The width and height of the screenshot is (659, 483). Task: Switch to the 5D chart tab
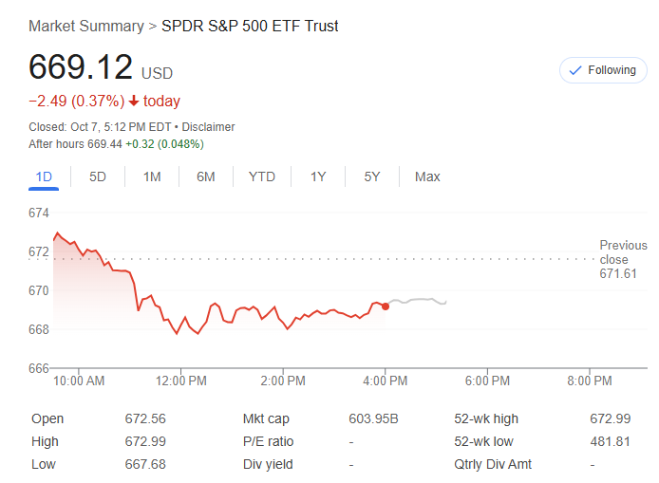[x=98, y=176]
